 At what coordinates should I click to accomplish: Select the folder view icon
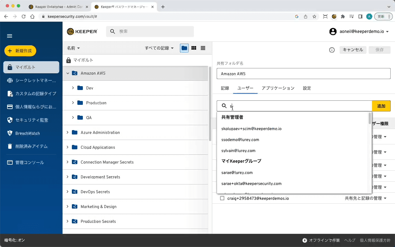coord(184,48)
